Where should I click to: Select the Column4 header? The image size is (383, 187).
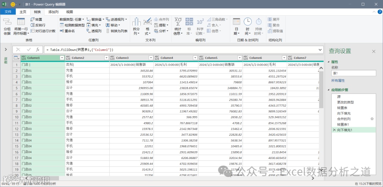point(176,58)
